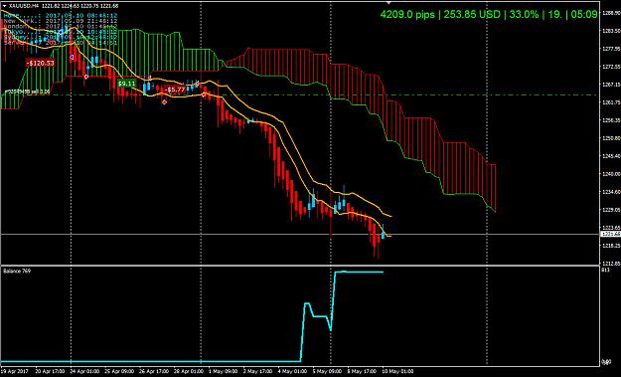621x377 pixels.
Task: Click price level 1212.85 on the scale
Action: 611,264
